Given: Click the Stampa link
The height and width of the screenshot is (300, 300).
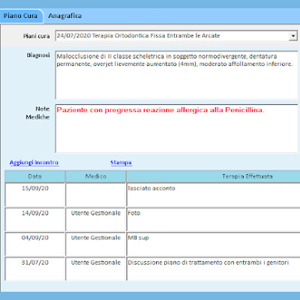Looking at the screenshot, I should pyautogui.click(x=121, y=163).
